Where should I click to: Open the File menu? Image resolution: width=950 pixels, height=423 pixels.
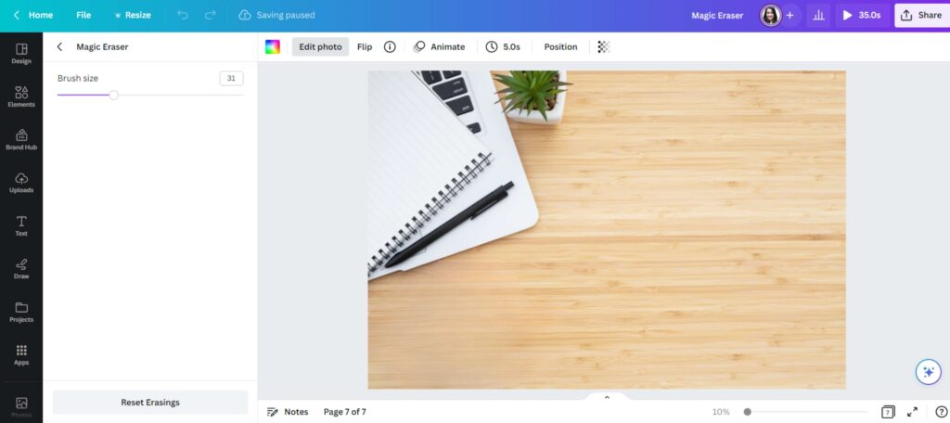tap(83, 15)
